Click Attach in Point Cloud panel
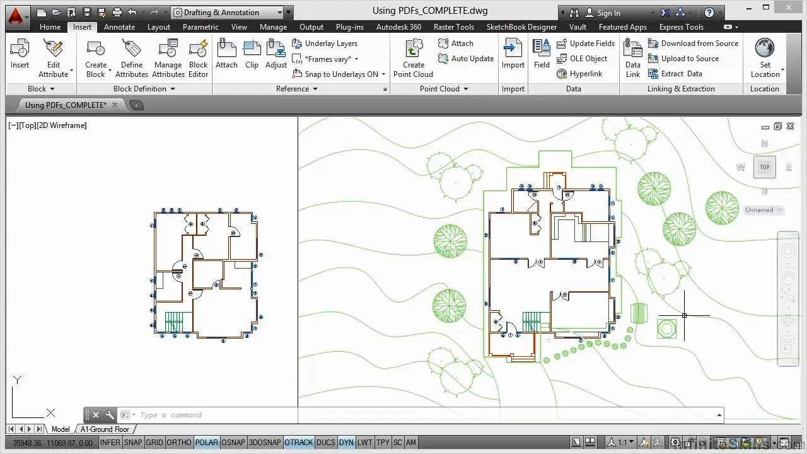This screenshot has height=454, width=807. (x=456, y=44)
